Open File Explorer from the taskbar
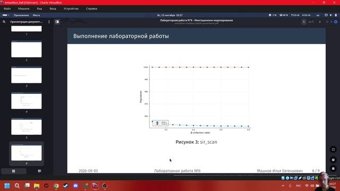The image size is (340, 191). (x=37, y=186)
